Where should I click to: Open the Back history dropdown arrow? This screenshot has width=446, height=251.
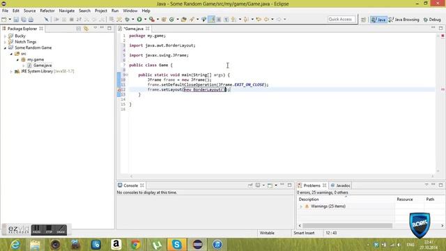pos(272,20)
